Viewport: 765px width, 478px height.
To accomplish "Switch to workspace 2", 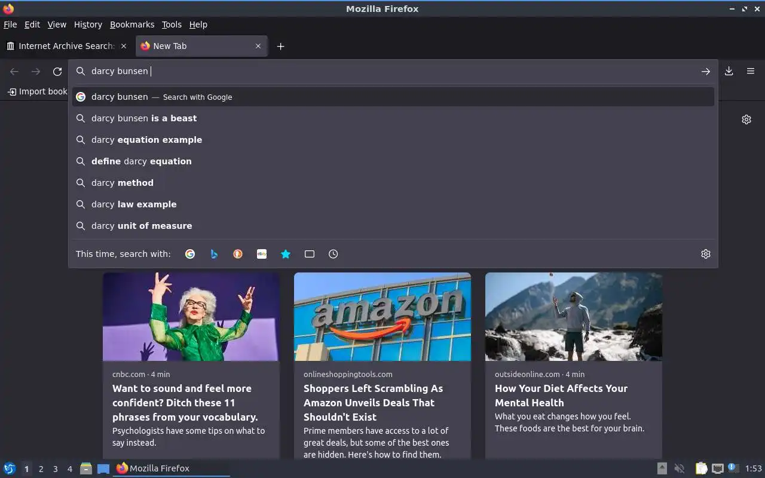I will pos(41,469).
